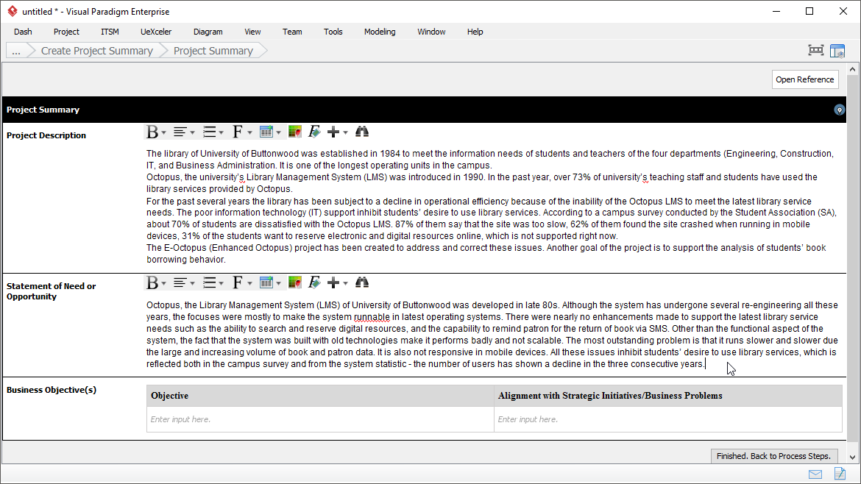Image resolution: width=861 pixels, height=484 pixels.
Task: Click the lightbulb hint icon in Project Summary header
Action: (x=839, y=110)
